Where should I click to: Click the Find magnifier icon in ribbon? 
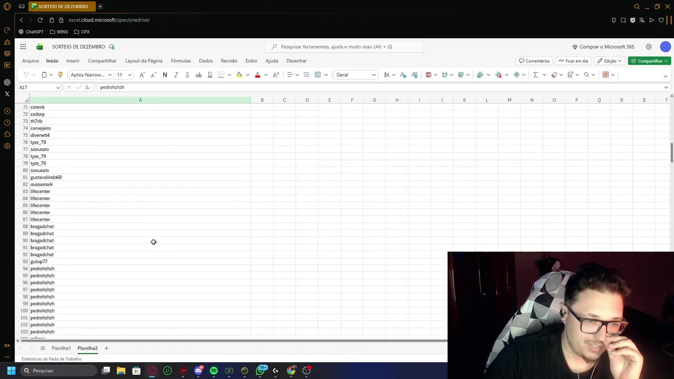click(x=587, y=75)
